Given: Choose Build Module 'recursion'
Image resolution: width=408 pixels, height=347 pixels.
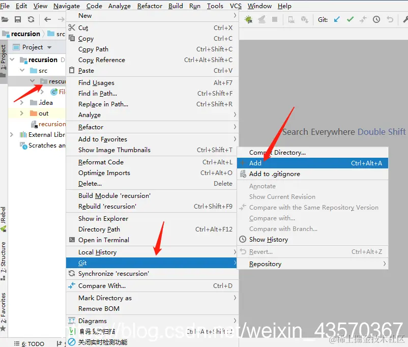Looking at the screenshot, I should pos(152,196).
